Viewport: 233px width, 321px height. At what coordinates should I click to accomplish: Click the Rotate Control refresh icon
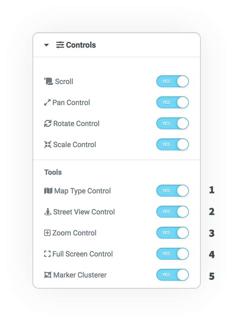[x=48, y=124]
